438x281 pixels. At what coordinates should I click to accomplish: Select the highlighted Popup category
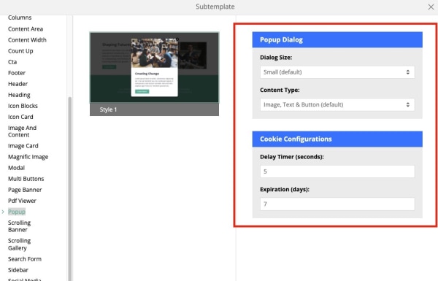(x=17, y=212)
